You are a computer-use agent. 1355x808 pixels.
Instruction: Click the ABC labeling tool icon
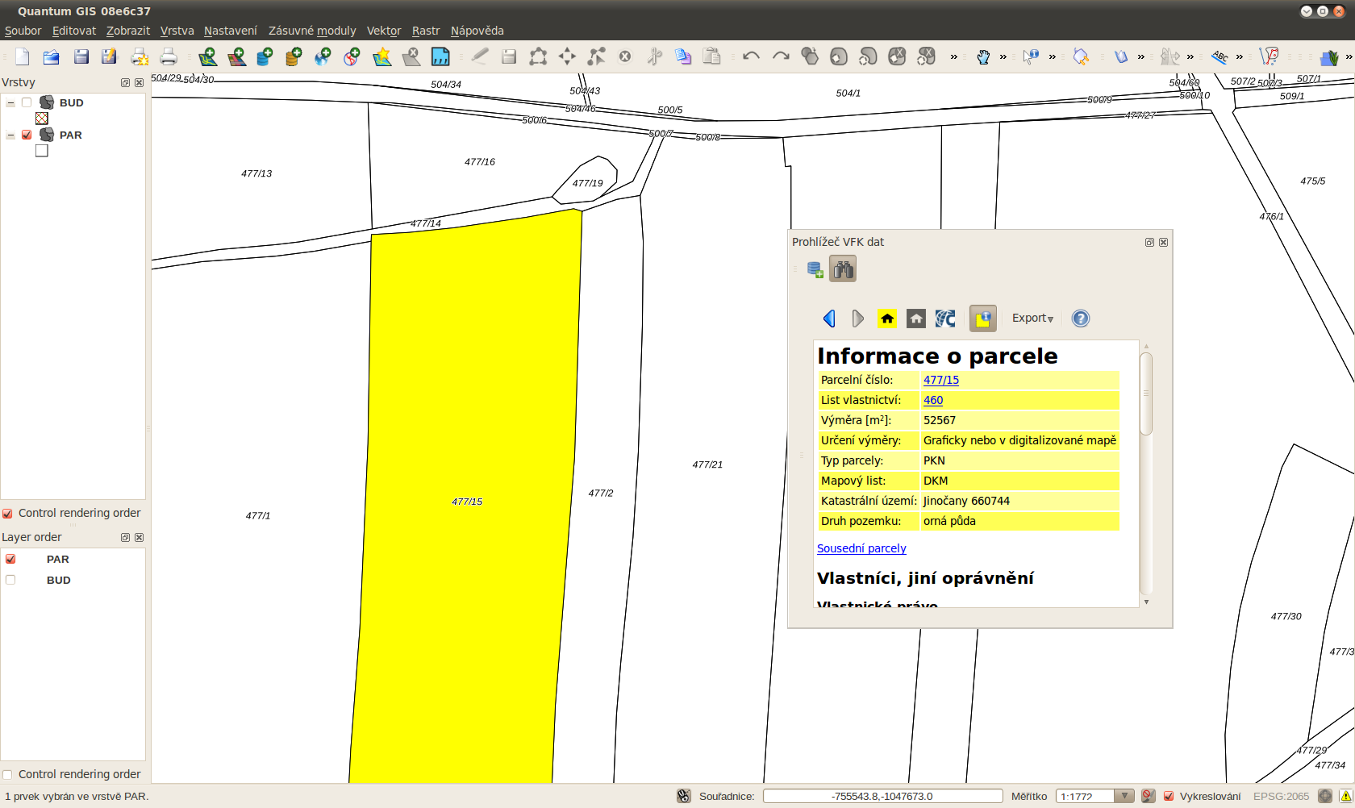[x=1220, y=56]
